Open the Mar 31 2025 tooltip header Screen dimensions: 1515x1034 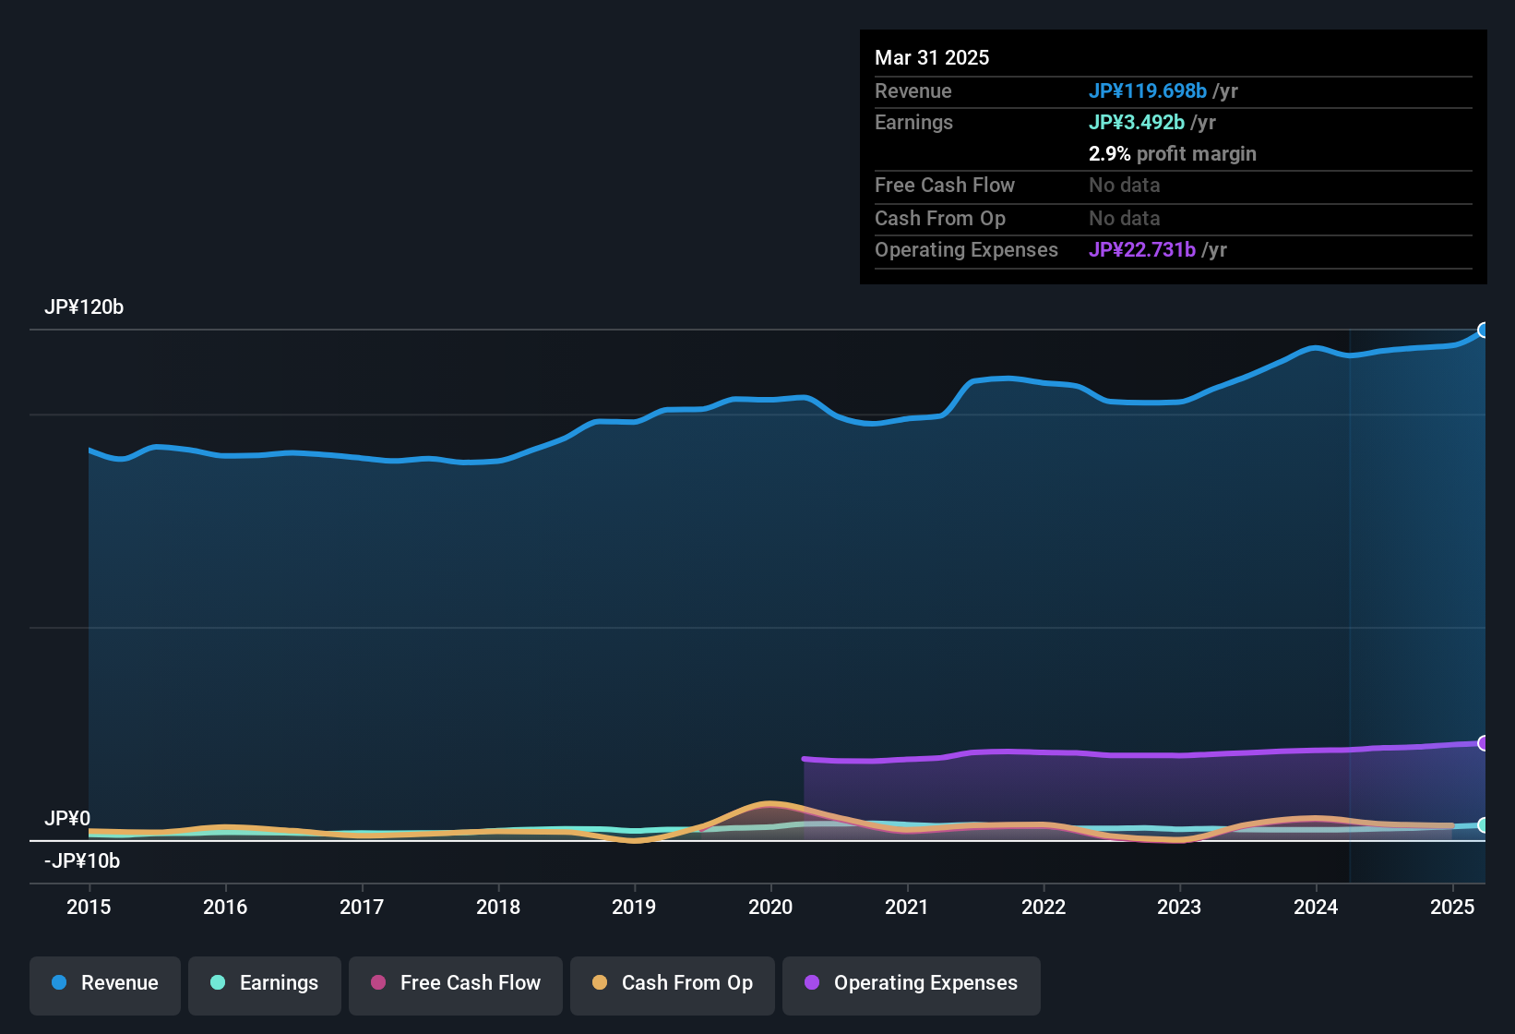coord(932,57)
